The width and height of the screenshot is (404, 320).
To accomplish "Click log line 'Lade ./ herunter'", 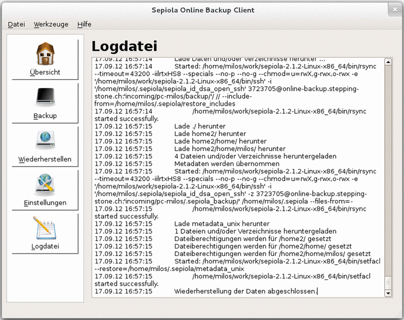I will click(x=200, y=126).
